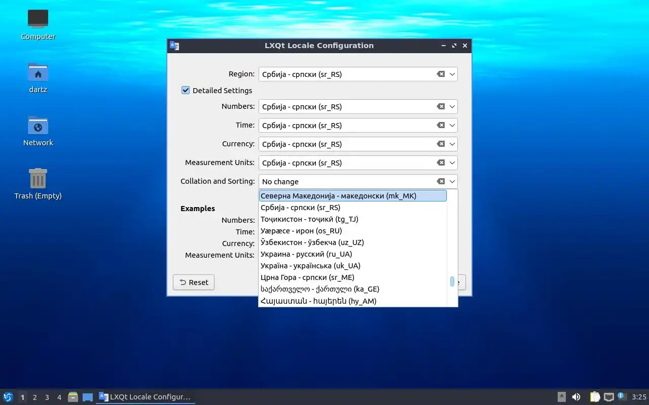
Task: Uncheck the Detailed Settings checkbox
Action: click(186, 90)
